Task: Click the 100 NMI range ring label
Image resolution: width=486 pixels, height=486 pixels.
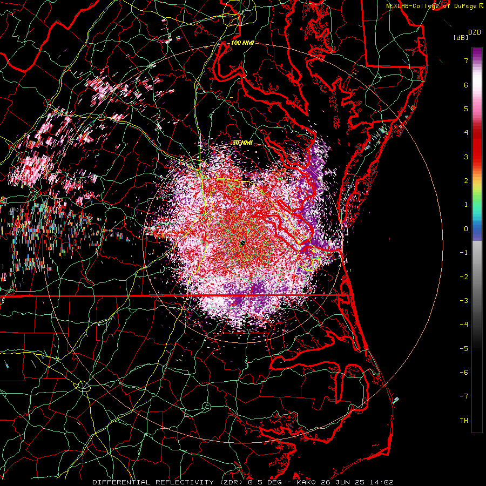Action: click(242, 43)
